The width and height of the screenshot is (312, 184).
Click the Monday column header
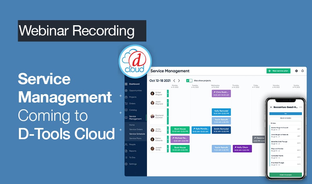175,86
